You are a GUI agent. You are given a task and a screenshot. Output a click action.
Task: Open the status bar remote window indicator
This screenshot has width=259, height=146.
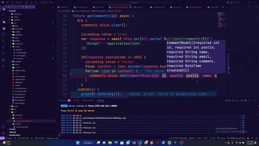pyautogui.click(x=2, y=138)
